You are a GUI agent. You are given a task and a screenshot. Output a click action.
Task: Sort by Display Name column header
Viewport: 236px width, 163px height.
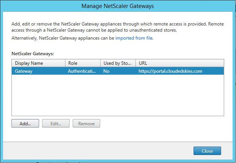pyautogui.click(x=39, y=63)
